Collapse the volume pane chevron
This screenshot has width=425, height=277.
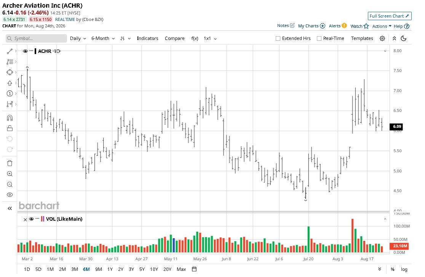click(385, 219)
